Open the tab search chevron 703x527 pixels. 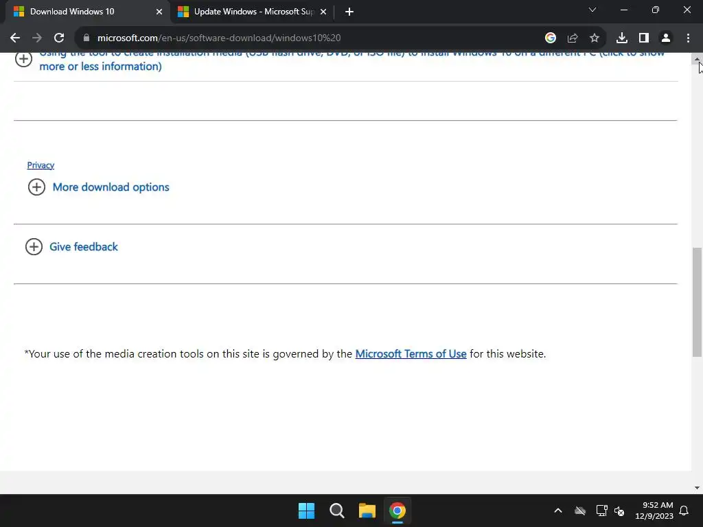click(592, 10)
